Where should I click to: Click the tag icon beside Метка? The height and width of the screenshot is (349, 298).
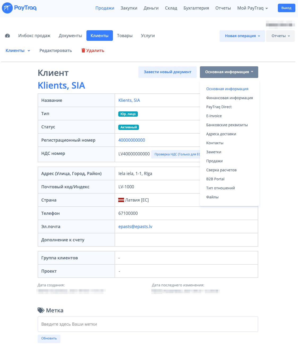click(x=41, y=310)
